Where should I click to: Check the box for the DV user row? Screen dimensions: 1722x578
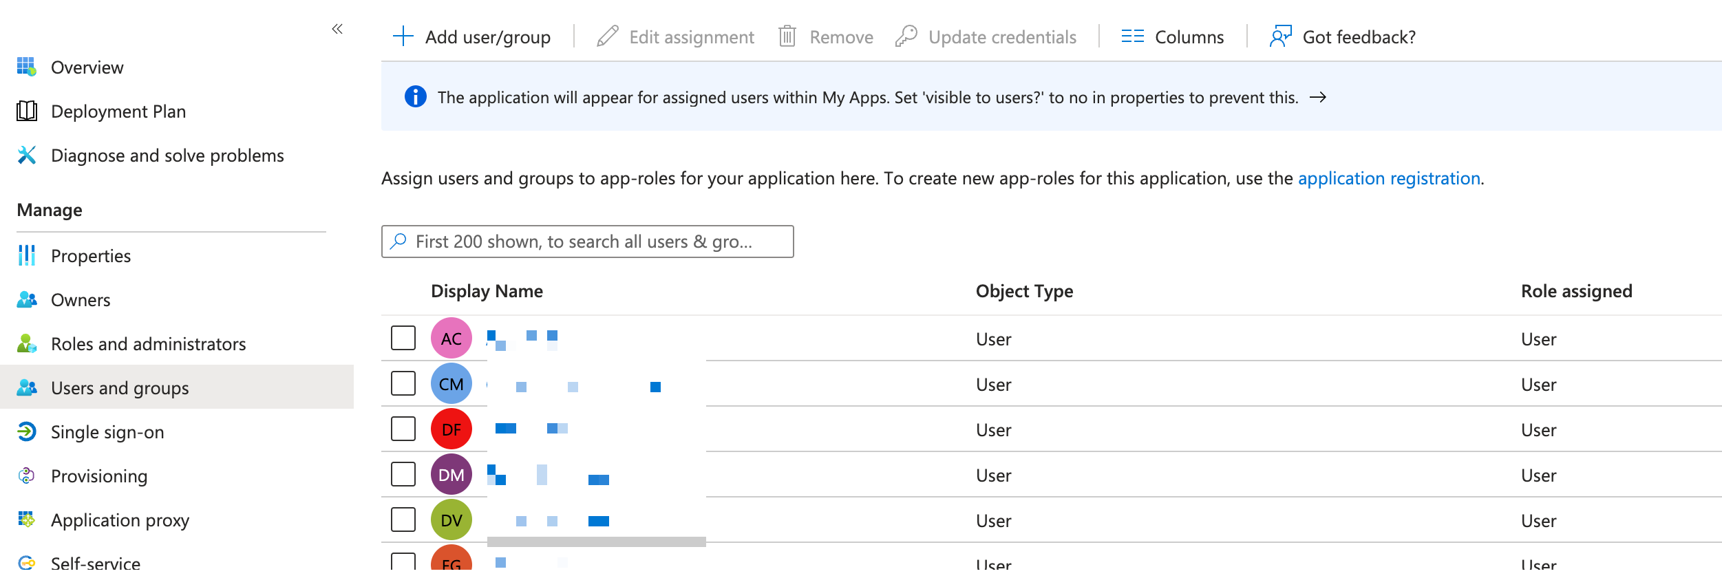click(x=403, y=520)
